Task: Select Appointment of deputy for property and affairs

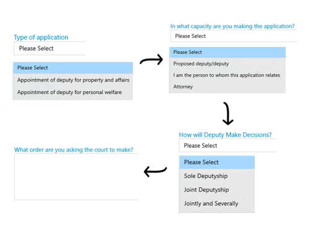Action: click(73, 80)
